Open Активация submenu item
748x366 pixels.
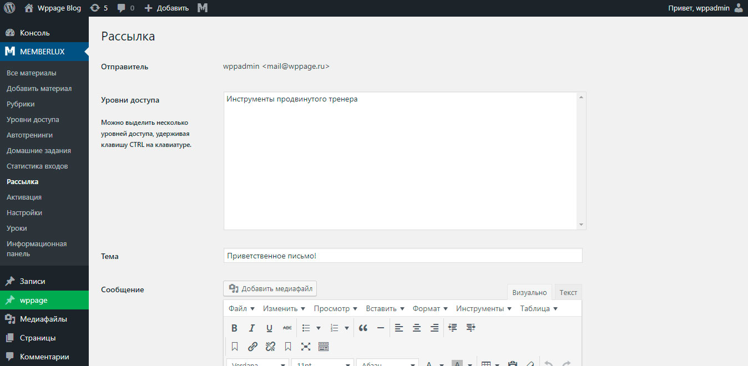click(24, 197)
